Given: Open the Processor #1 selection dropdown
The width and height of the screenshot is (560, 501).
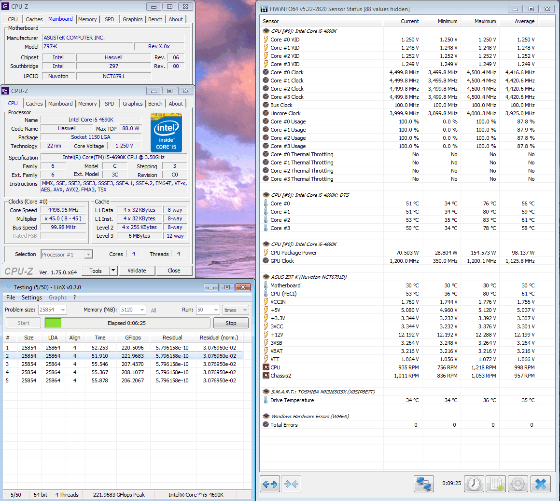Looking at the screenshot, I should (x=88, y=255).
